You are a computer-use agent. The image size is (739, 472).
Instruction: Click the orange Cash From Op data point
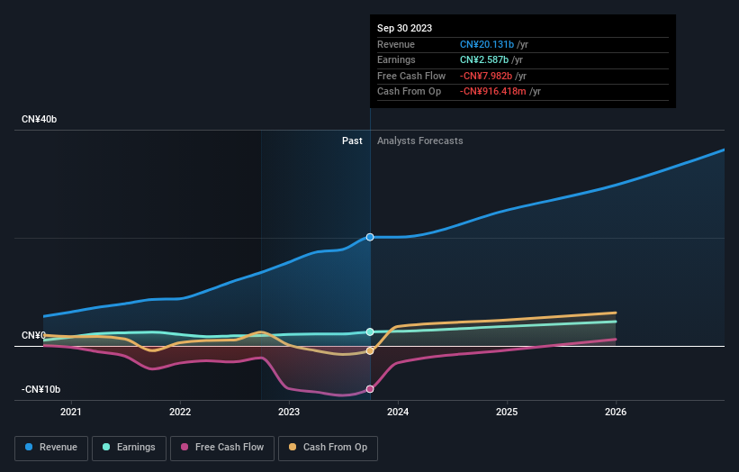(370, 350)
